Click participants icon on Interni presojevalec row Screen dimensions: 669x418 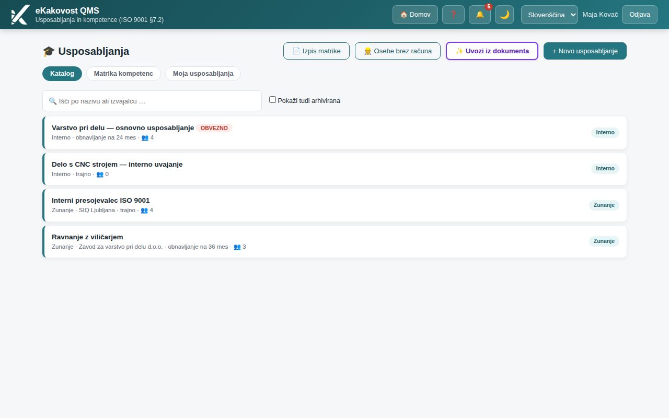144,211
